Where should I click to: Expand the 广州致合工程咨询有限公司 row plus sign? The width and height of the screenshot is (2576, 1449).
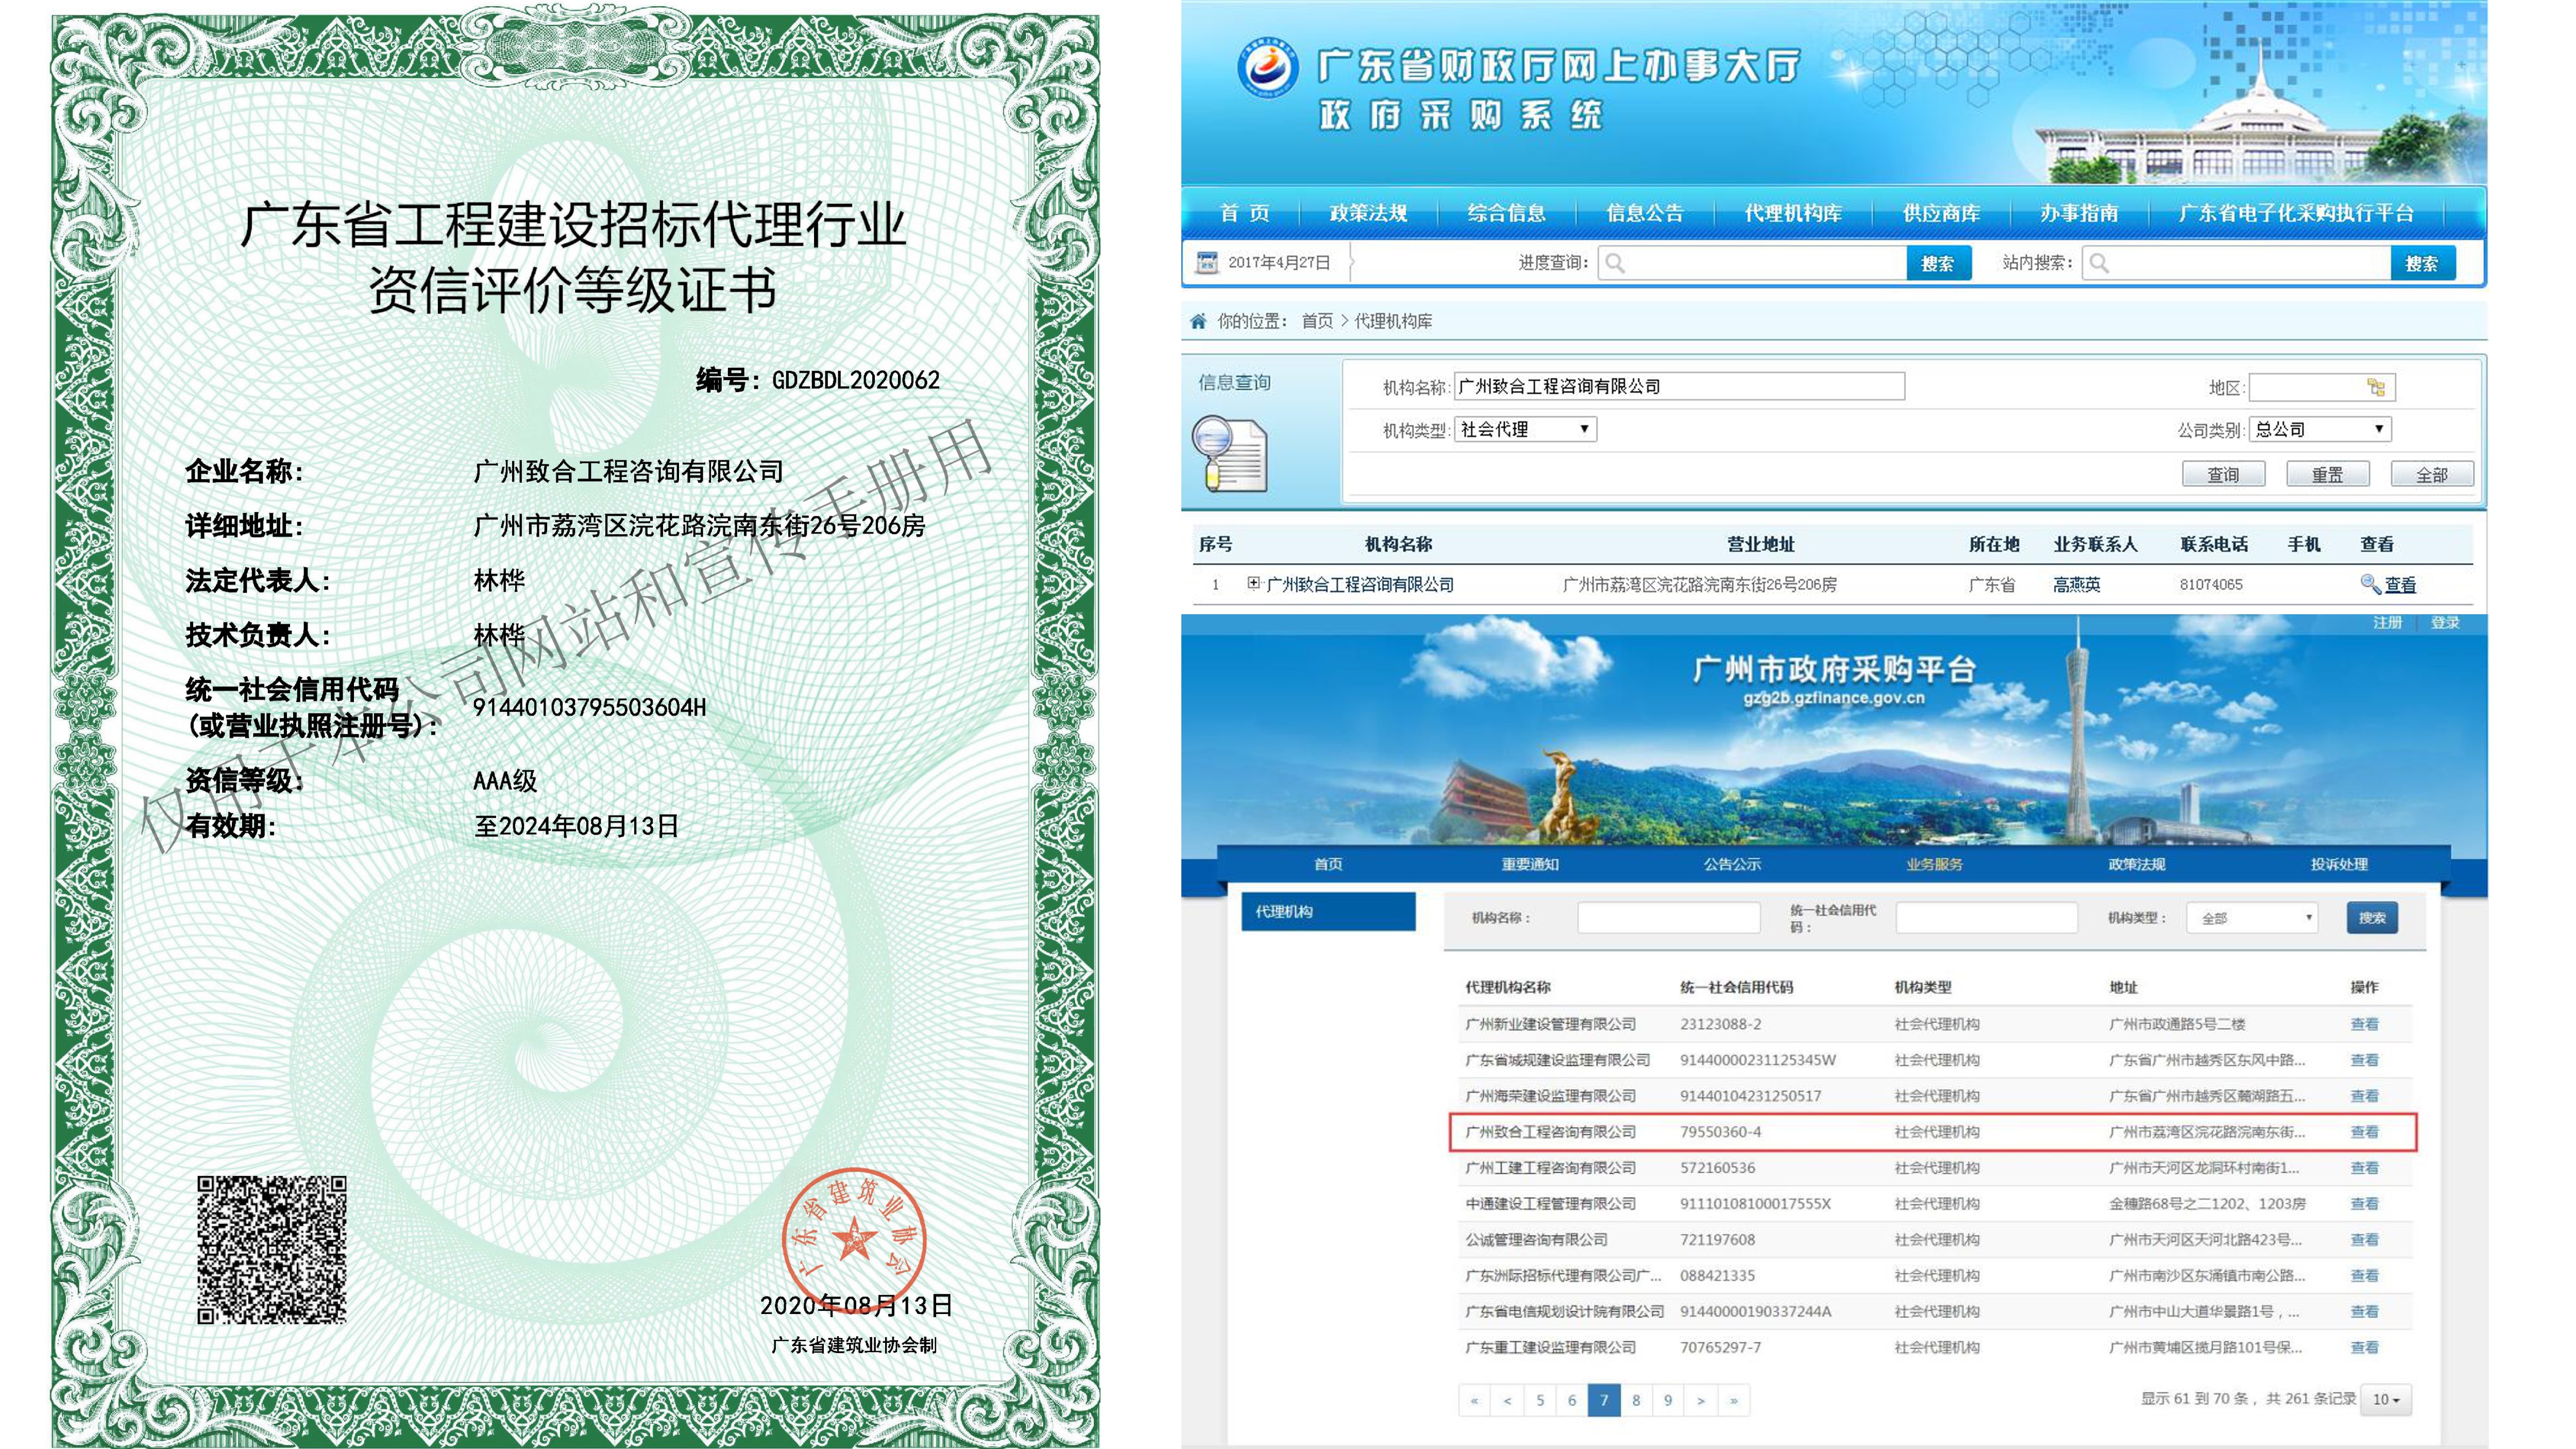click(1253, 583)
